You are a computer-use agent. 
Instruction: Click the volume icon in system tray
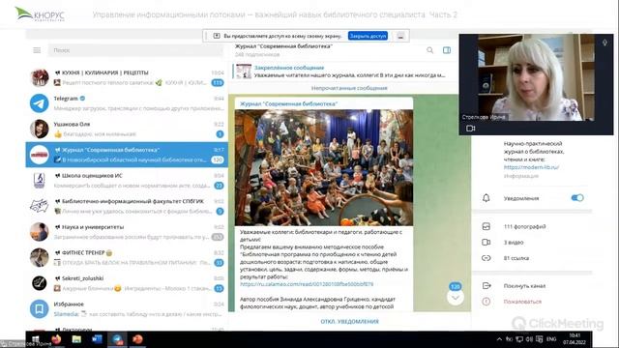(x=529, y=339)
